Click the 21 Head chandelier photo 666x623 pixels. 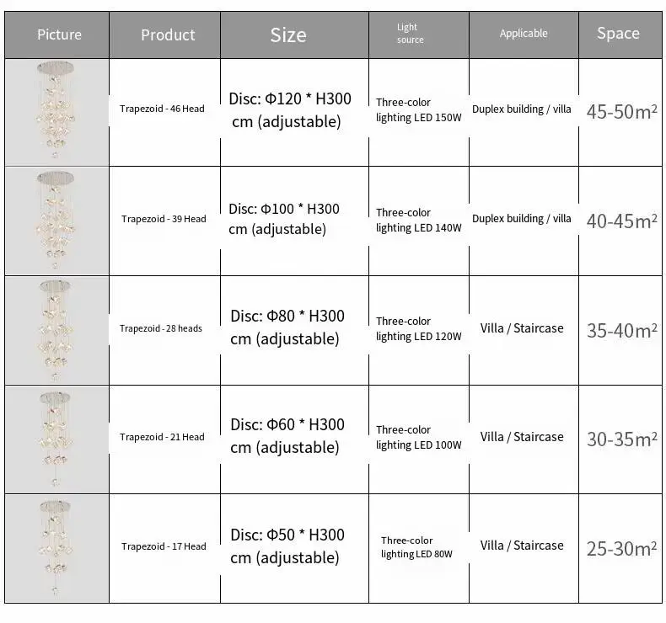pos(57,439)
